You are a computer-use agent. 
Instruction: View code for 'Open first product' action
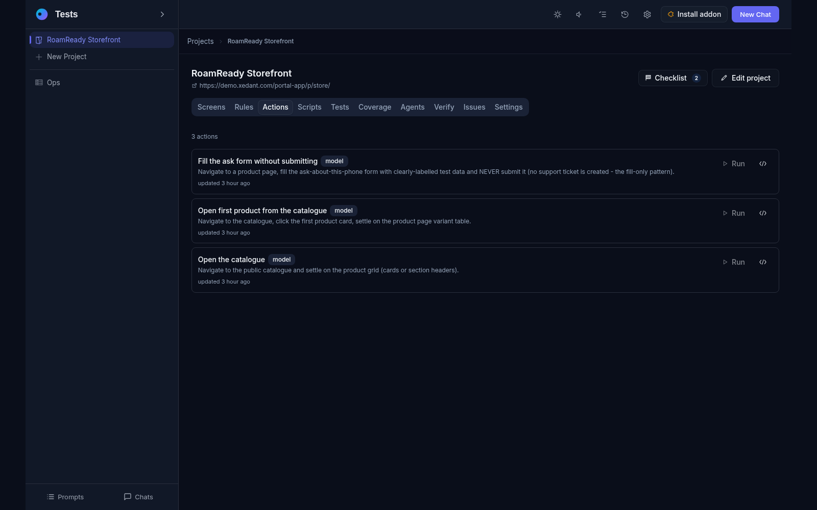click(x=763, y=213)
